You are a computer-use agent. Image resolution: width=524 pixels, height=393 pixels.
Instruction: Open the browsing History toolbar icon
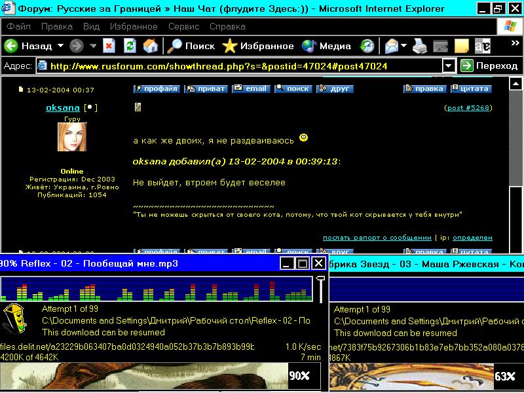pos(367,46)
